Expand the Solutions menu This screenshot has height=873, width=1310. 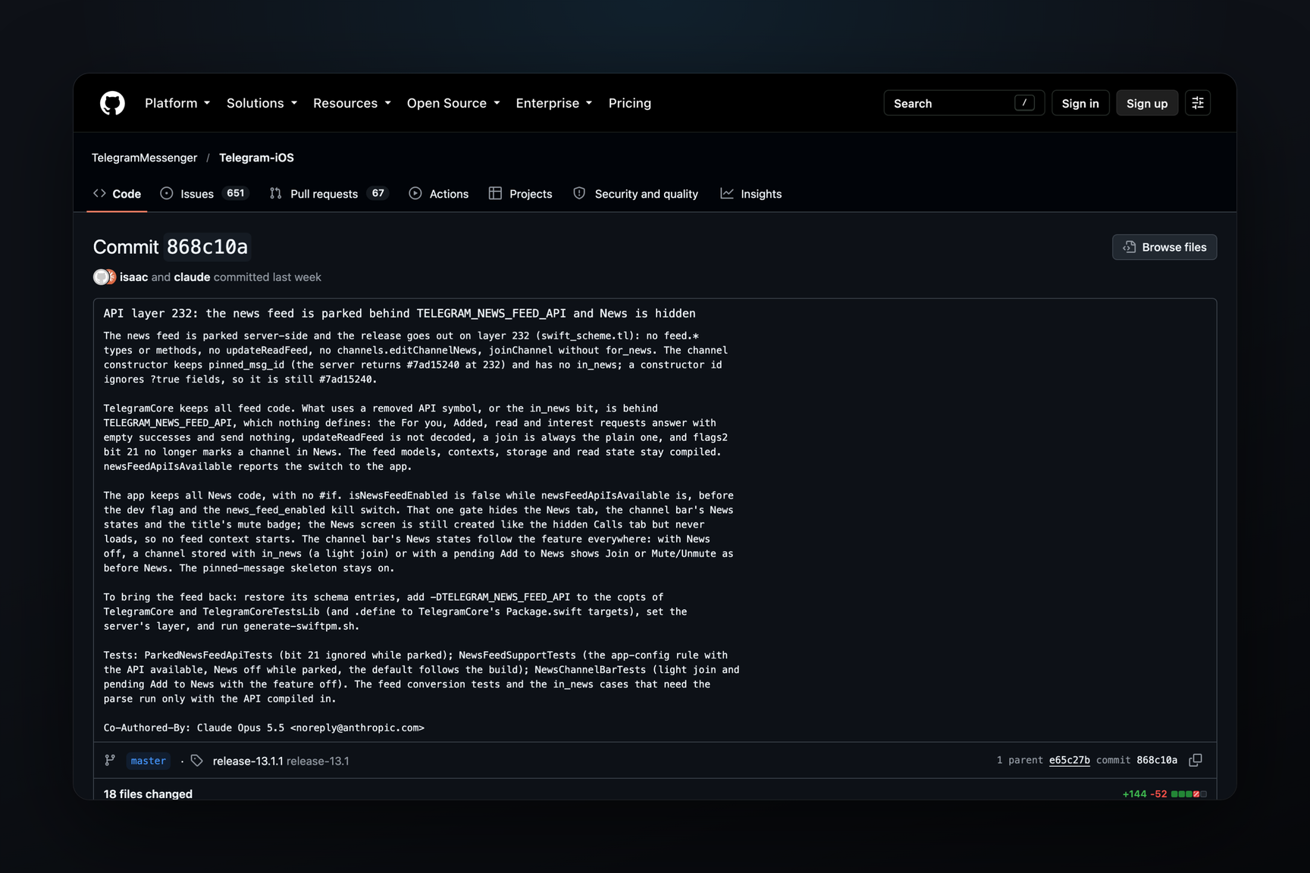tap(262, 103)
